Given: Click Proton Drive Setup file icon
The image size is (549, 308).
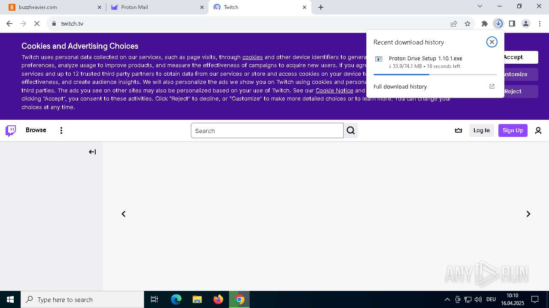Looking at the screenshot, I should [379, 59].
